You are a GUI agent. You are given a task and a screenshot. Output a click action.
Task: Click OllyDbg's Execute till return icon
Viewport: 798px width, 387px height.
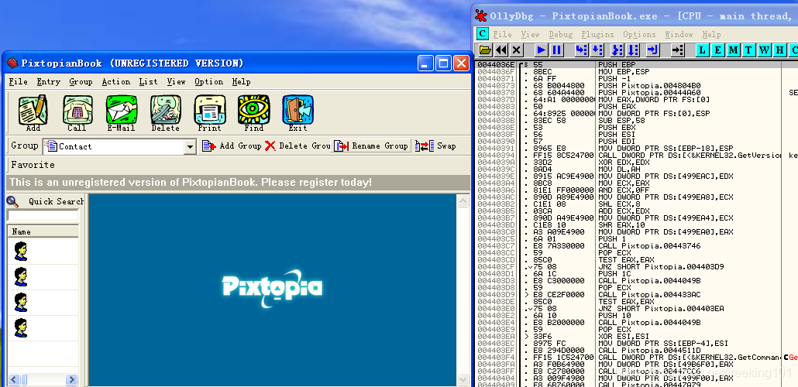pyautogui.click(x=652, y=50)
